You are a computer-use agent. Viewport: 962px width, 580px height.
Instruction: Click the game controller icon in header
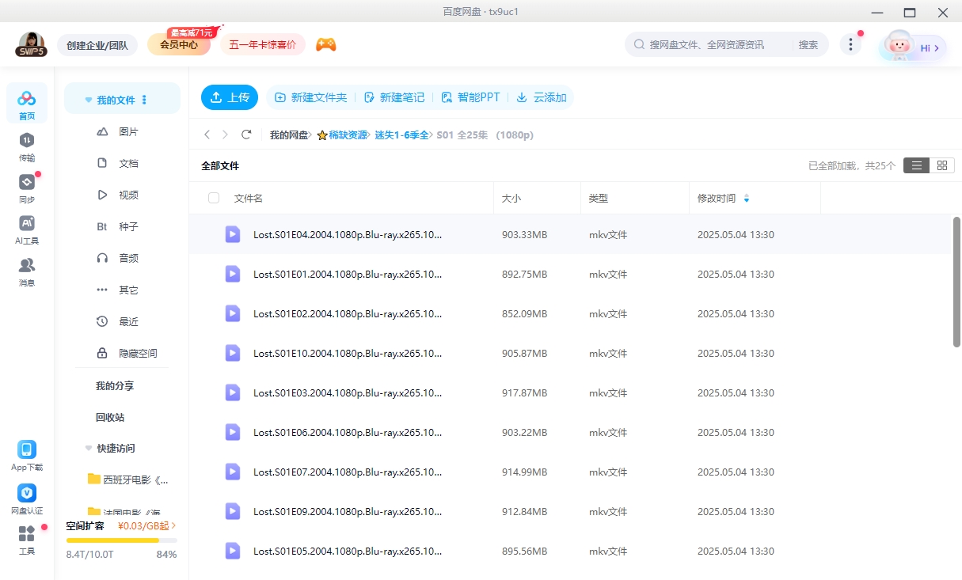[x=325, y=44]
